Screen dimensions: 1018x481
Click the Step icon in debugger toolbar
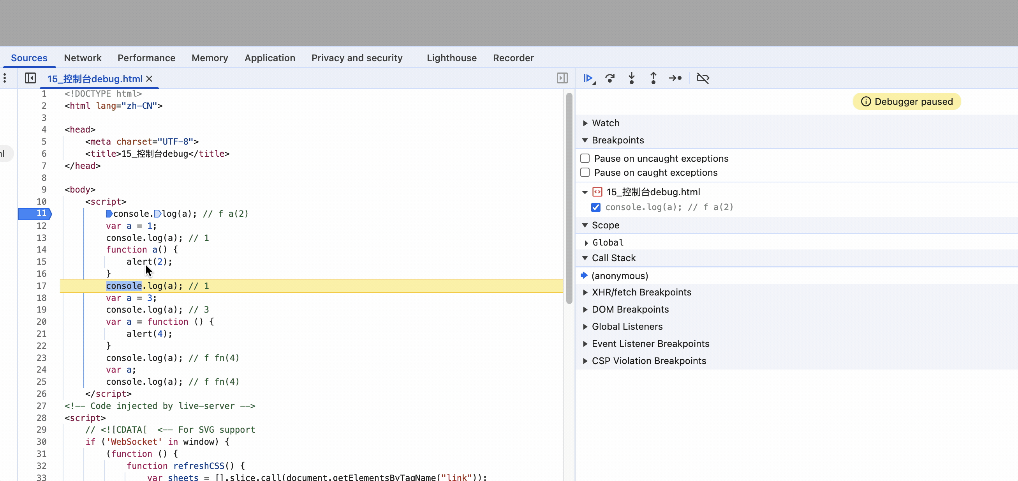tap(675, 78)
